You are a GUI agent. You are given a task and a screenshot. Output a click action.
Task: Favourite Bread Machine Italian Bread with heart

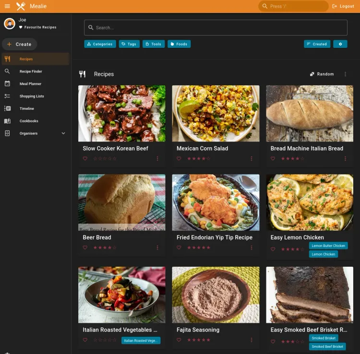pyautogui.click(x=273, y=158)
